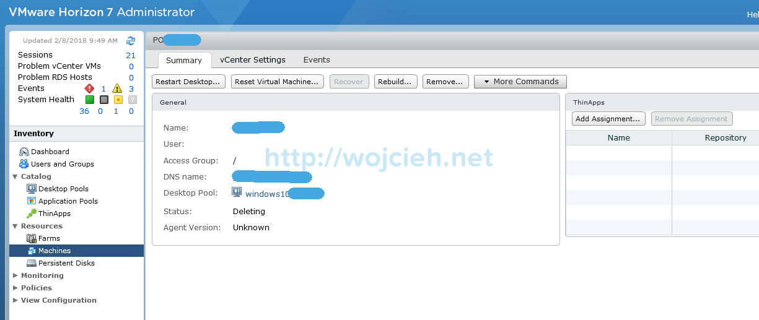Select Desktop Pools in the Catalog
This screenshot has height=320, width=759.
click(x=63, y=189)
